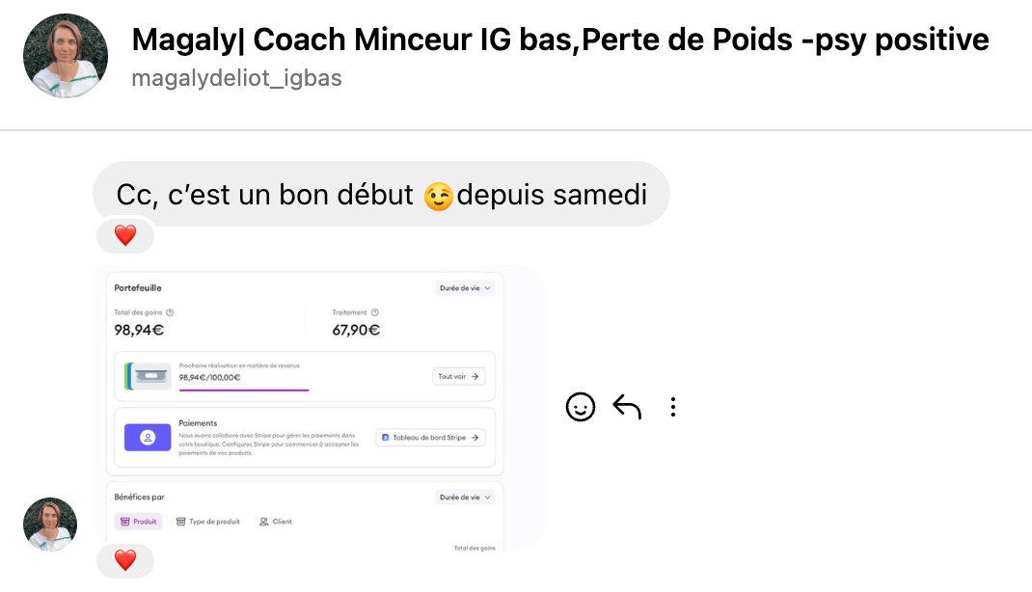
Task: Click the purple Paiements icon
Action: (x=148, y=437)
